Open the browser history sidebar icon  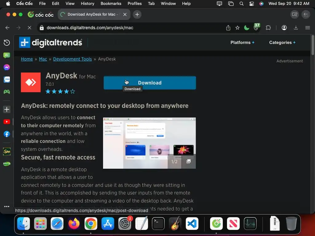[x=7, y=42]
